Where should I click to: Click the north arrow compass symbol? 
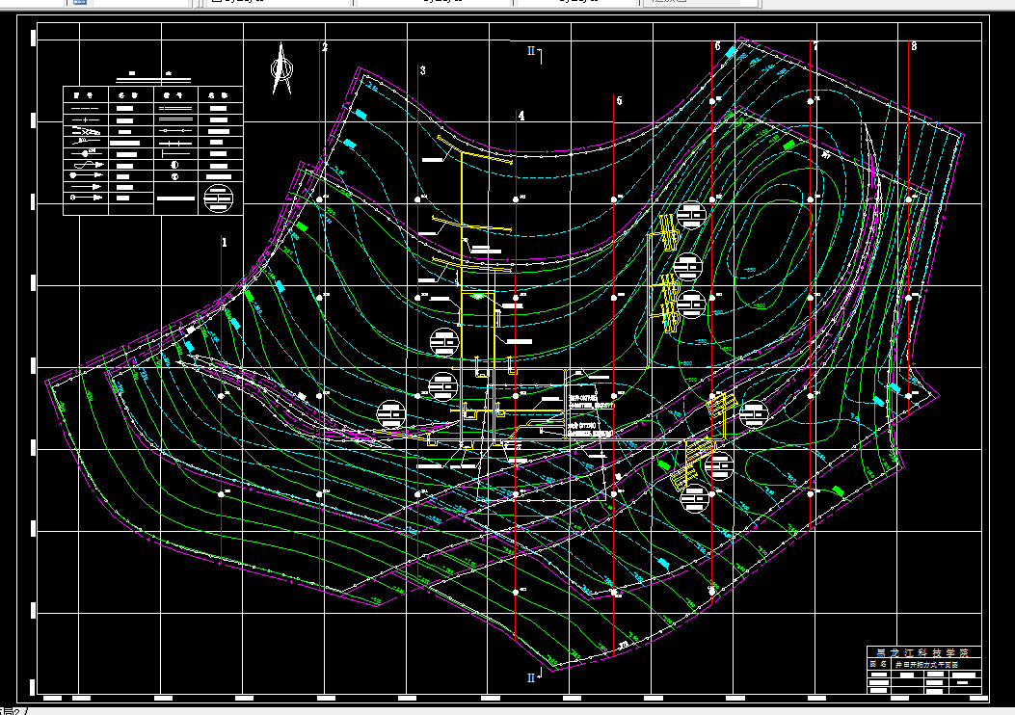pyautogui.click(x=281, y=68)
